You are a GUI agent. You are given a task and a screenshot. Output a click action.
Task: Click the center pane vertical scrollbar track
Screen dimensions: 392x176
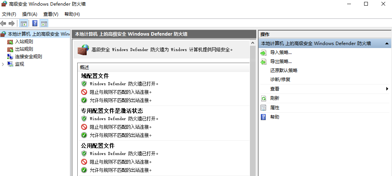253,111
